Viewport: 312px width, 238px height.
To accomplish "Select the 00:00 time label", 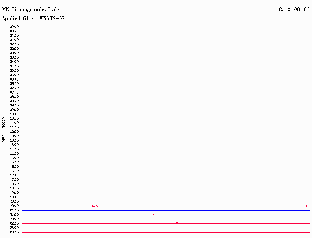I will point(14,27).
